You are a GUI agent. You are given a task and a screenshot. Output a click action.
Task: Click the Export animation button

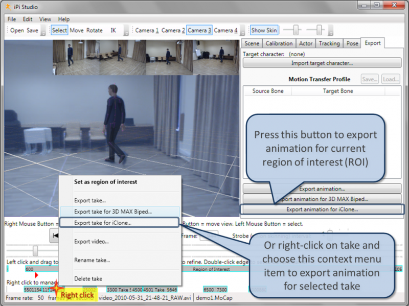pyautogui.click(x=322, y=189)
